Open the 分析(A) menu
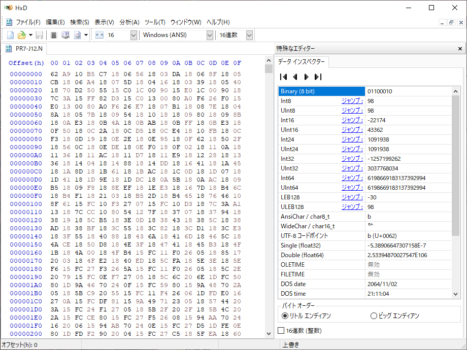 click(x=129, y=22)
